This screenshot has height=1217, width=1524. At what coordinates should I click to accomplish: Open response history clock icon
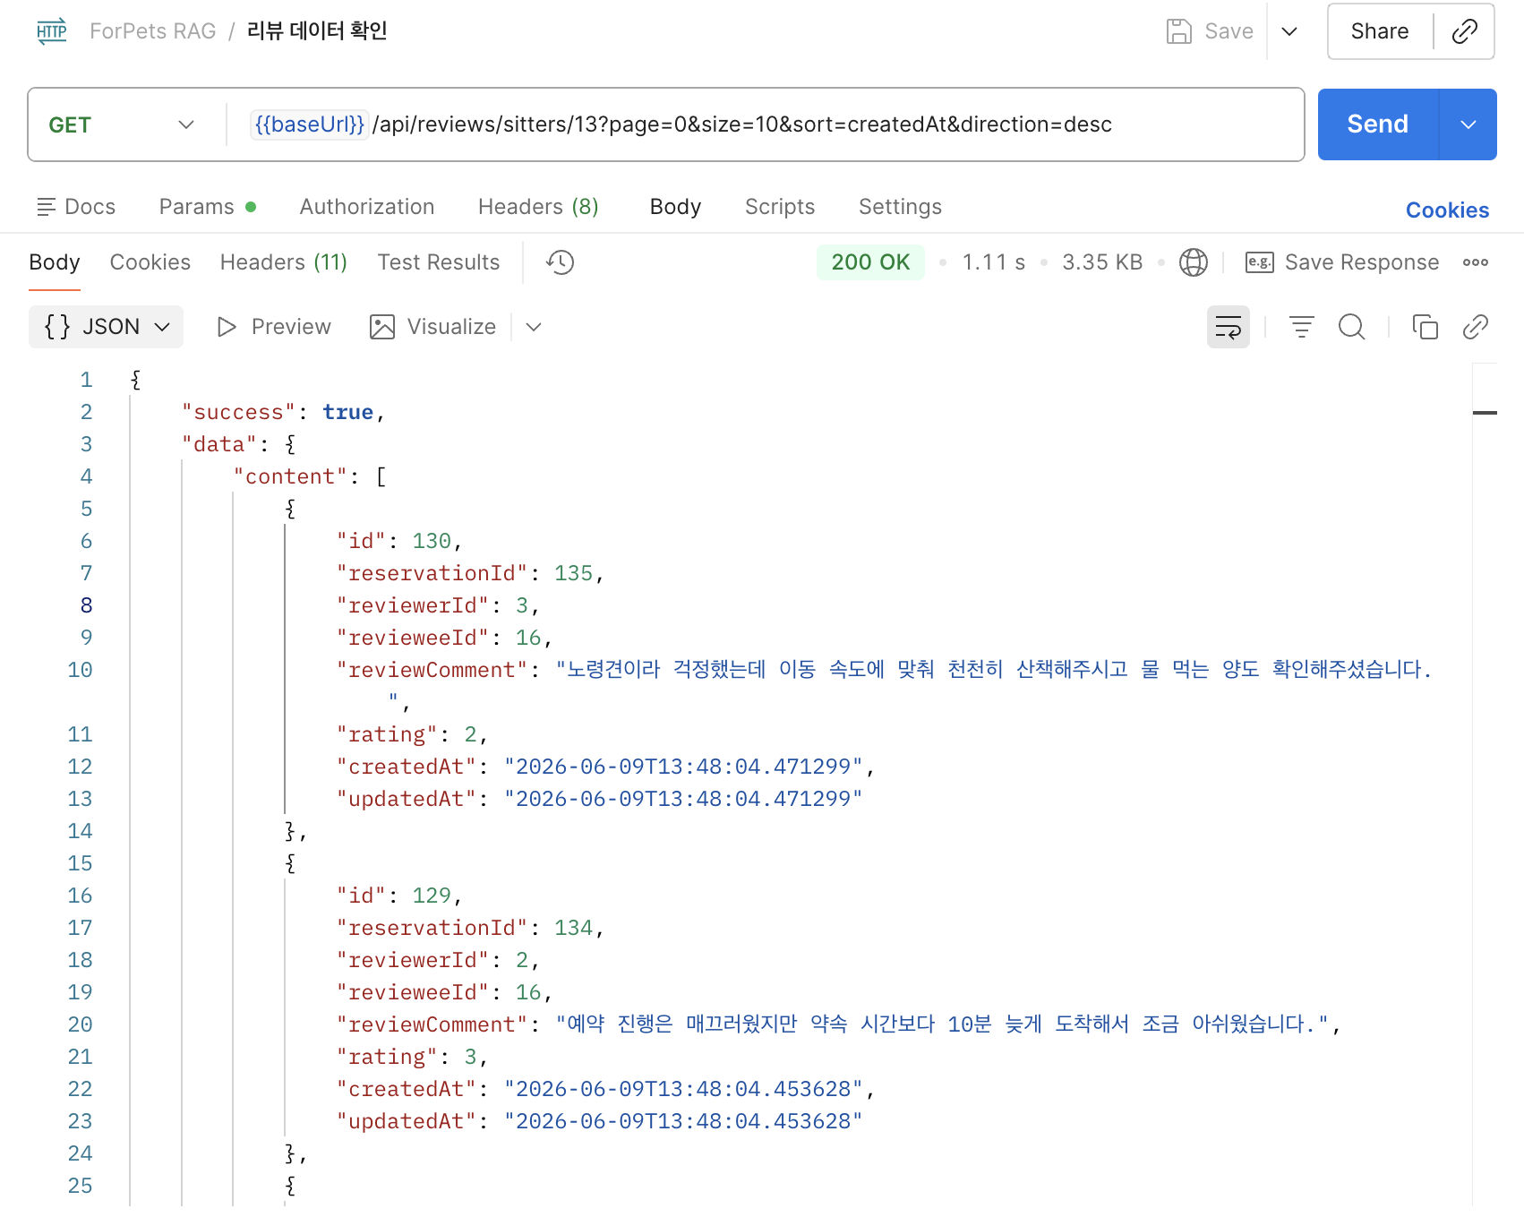tap(560, 262)
